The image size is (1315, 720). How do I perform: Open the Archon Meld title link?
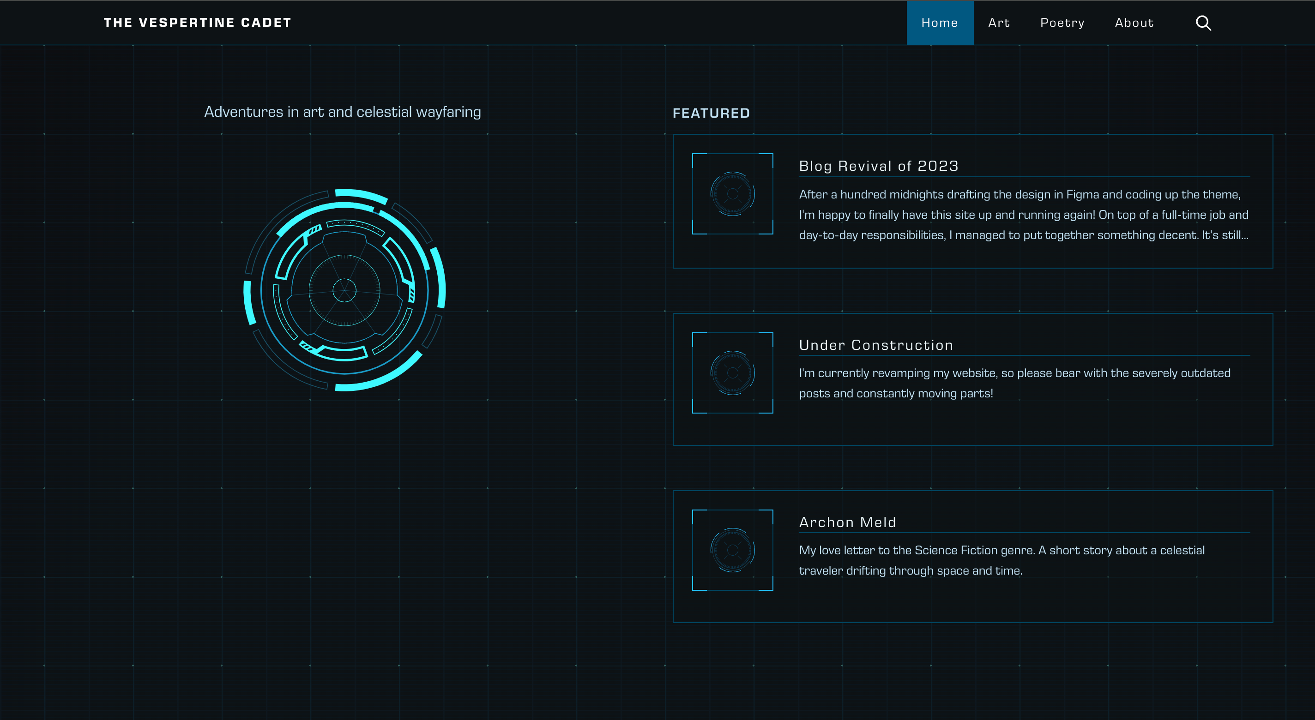847,522
